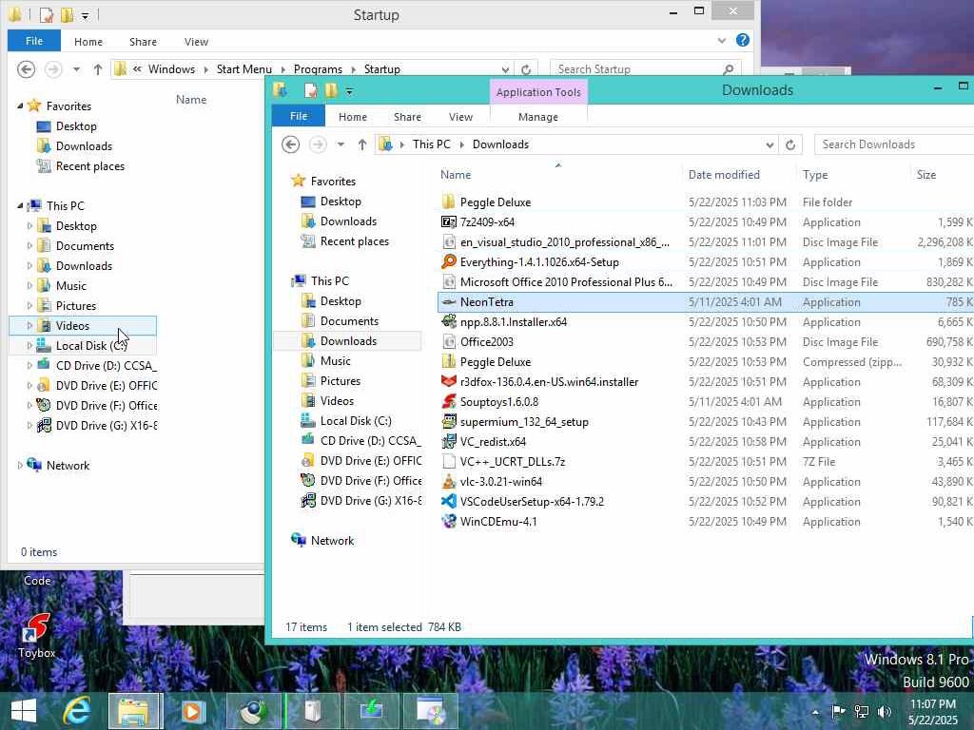Click the Action Center flag tray icon

click(838, 711)
